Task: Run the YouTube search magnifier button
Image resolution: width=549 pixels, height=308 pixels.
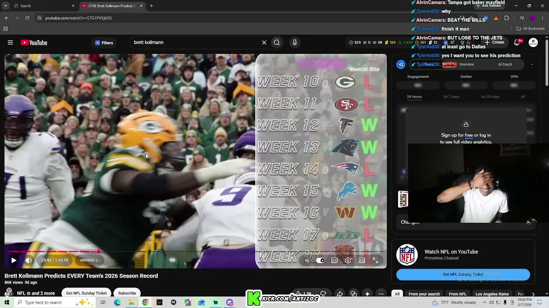Action: pyautogui.click(x=277, y=43)
